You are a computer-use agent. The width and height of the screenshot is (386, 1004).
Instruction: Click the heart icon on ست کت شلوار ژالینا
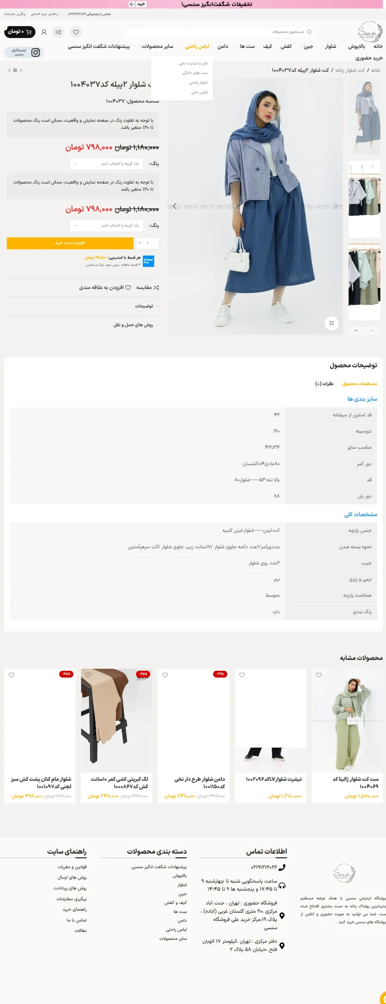319,675
